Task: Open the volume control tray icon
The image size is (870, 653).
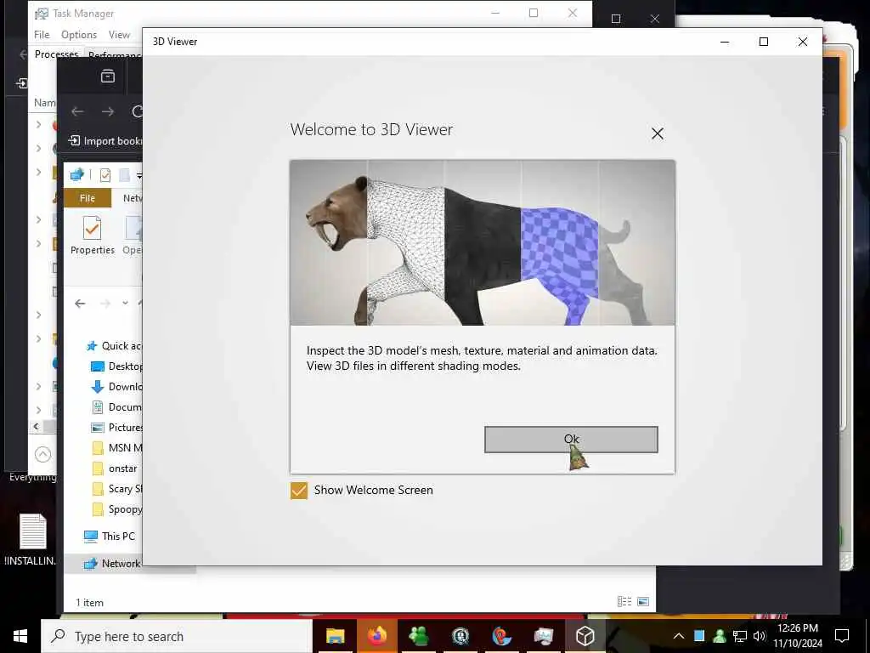Action: 760,636
